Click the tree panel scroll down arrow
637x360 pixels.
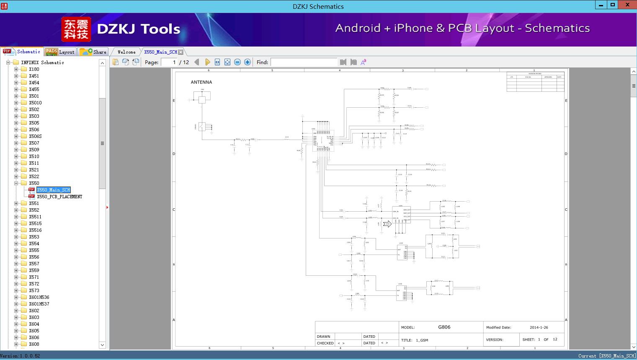(x=102, y=345)
